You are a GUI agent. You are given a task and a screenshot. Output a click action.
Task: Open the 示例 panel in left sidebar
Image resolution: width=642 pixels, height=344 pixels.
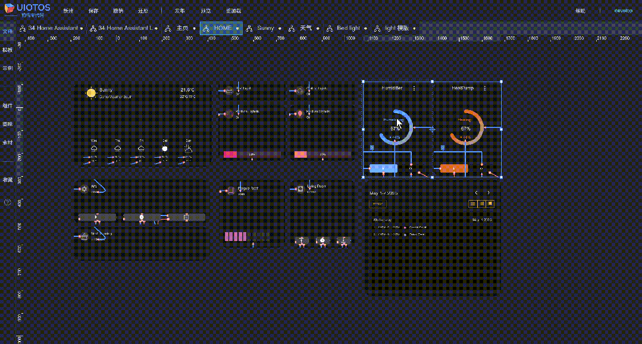point(7,68)
